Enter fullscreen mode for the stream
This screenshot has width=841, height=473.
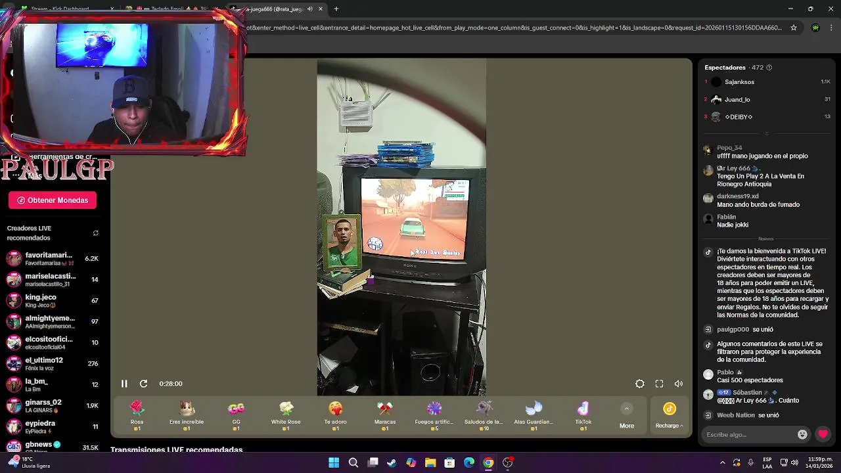[659, 384]
